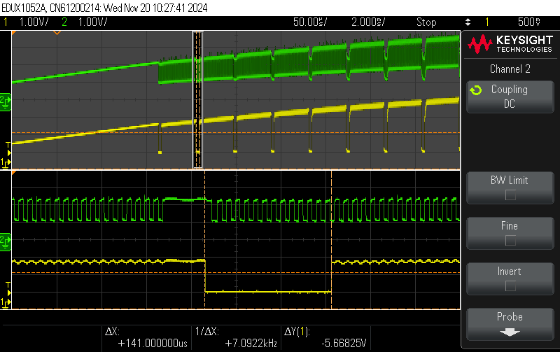Image resolution: width=560 pixels, height=352 pixels.
Task: Click the Channel 2 menu title
Action: [510, 69]
